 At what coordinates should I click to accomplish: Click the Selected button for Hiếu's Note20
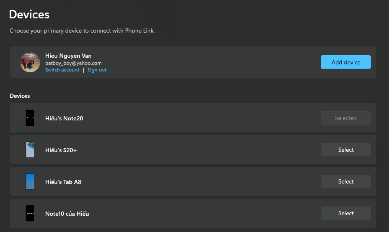[x=345, y=118]
